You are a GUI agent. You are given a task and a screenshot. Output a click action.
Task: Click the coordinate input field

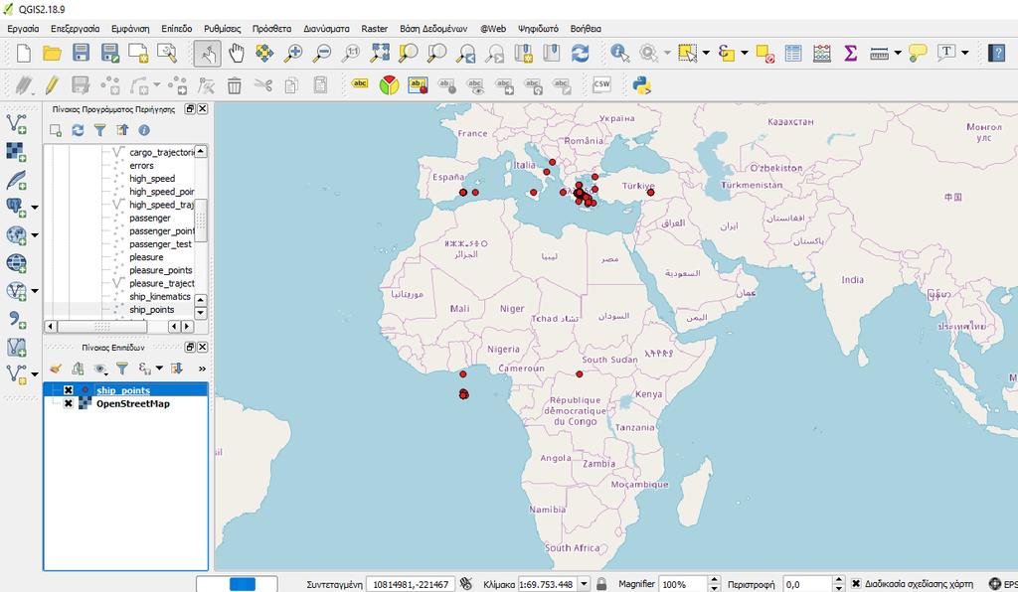click(x=411, y=584)
